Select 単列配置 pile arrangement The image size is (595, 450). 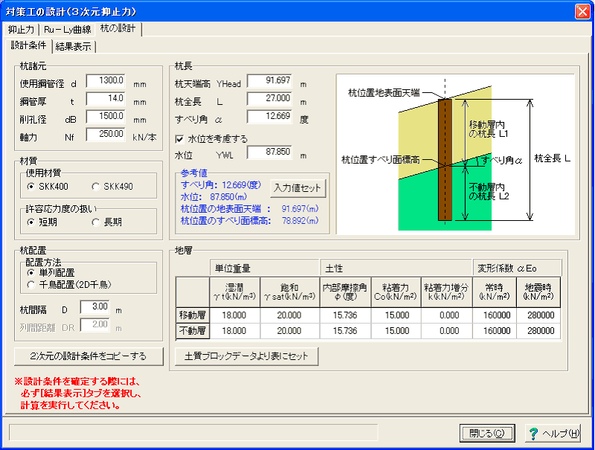[51, 273]
